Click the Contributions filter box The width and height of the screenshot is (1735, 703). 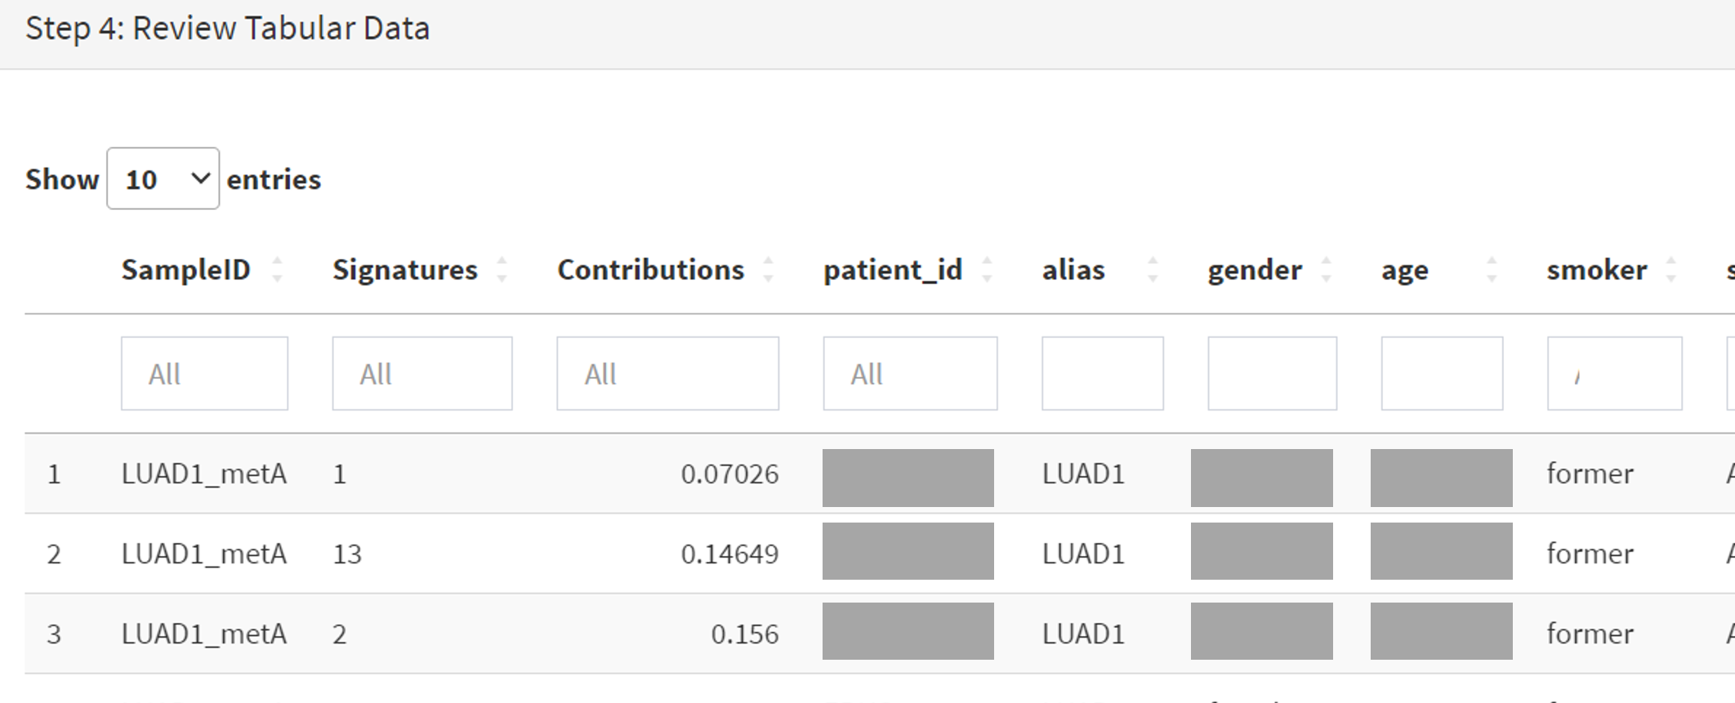(x=667, y=373)
